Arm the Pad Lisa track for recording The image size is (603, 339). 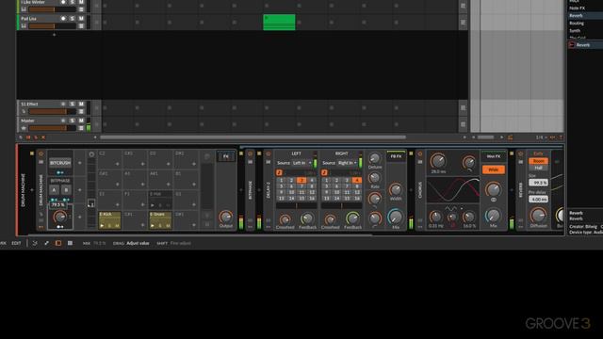coord(63,19)
